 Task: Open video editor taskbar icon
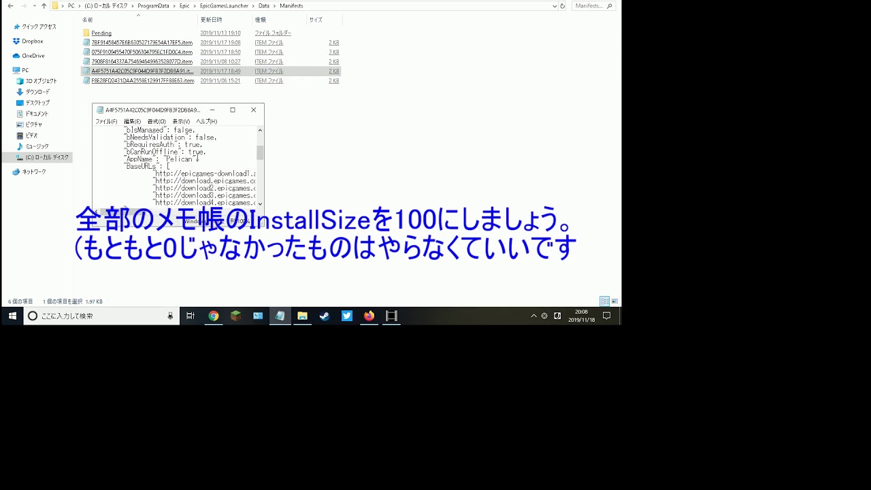pos(391,316)
